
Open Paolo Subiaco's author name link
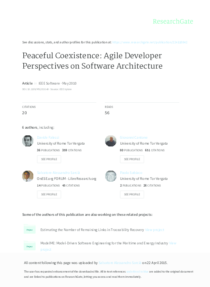coord(131,172)
